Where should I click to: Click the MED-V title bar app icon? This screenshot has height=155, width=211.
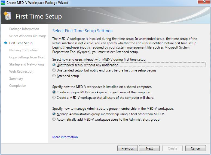(x=3, y=3)
